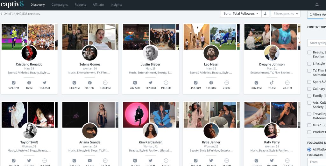Open Ariana Grande's creator profile name
The width and height of the screenshot is (326, 166).
(x=90, y=142)
